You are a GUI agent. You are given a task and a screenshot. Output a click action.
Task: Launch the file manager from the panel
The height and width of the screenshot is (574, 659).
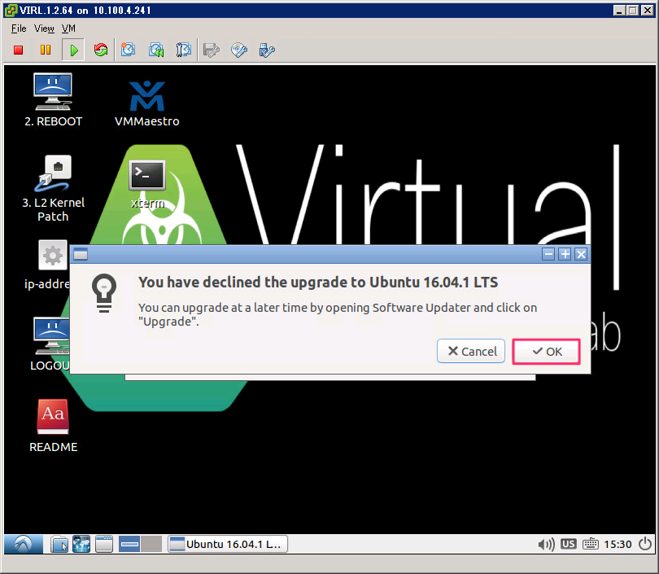click(x=59, y=544)
